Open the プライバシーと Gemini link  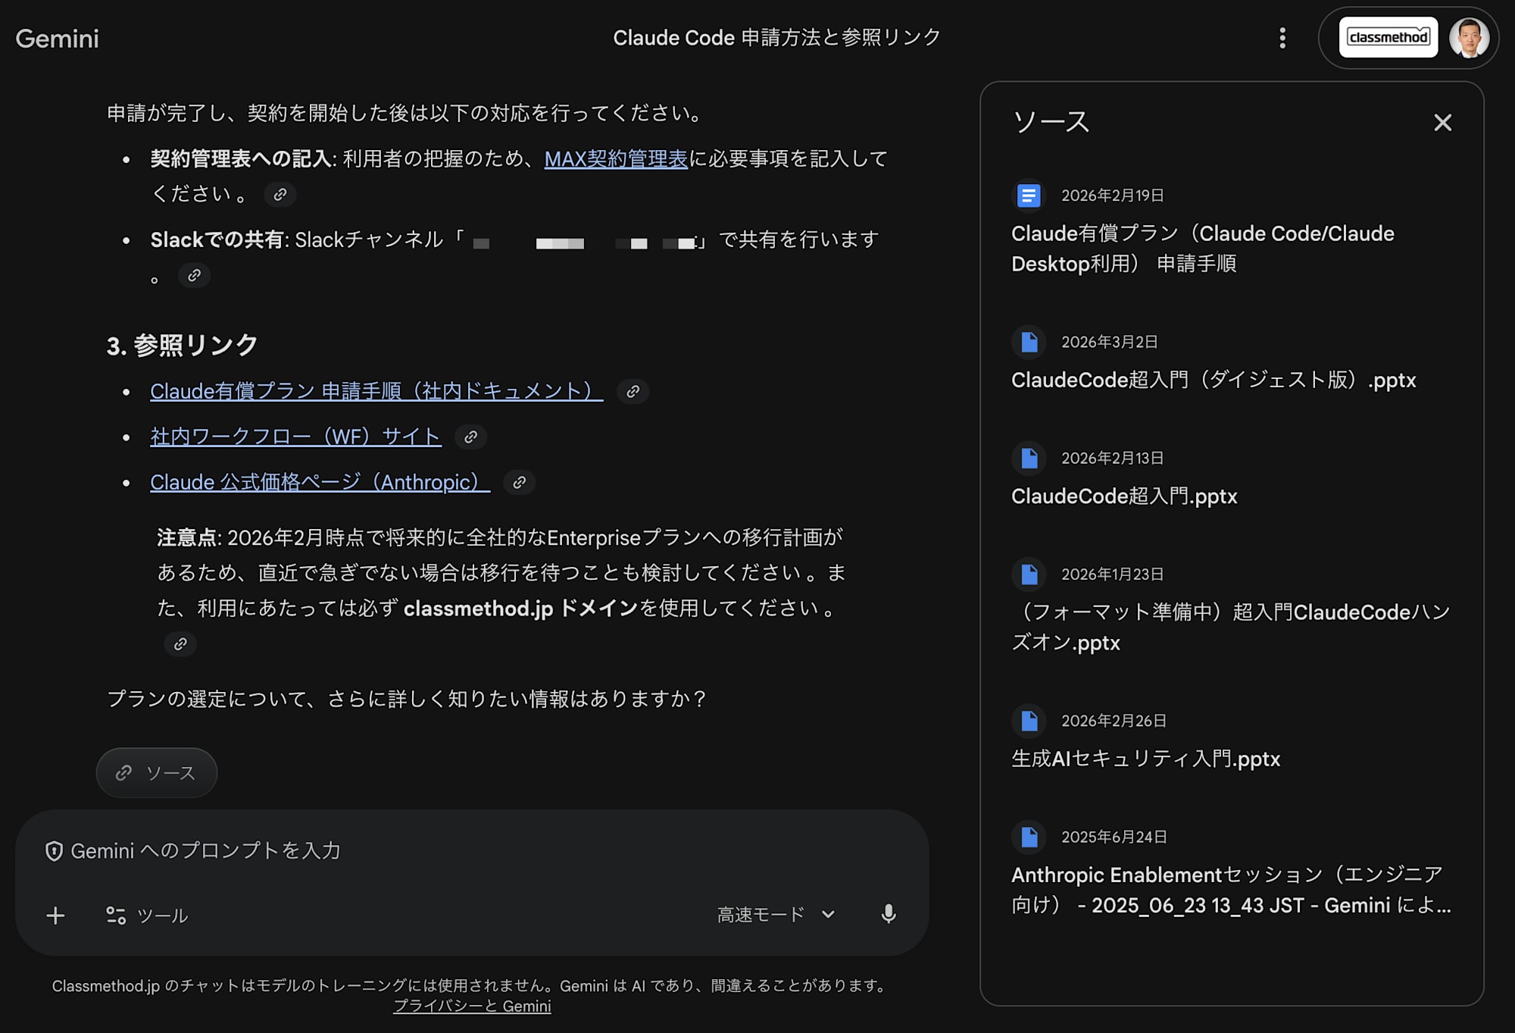(472, 1006)
